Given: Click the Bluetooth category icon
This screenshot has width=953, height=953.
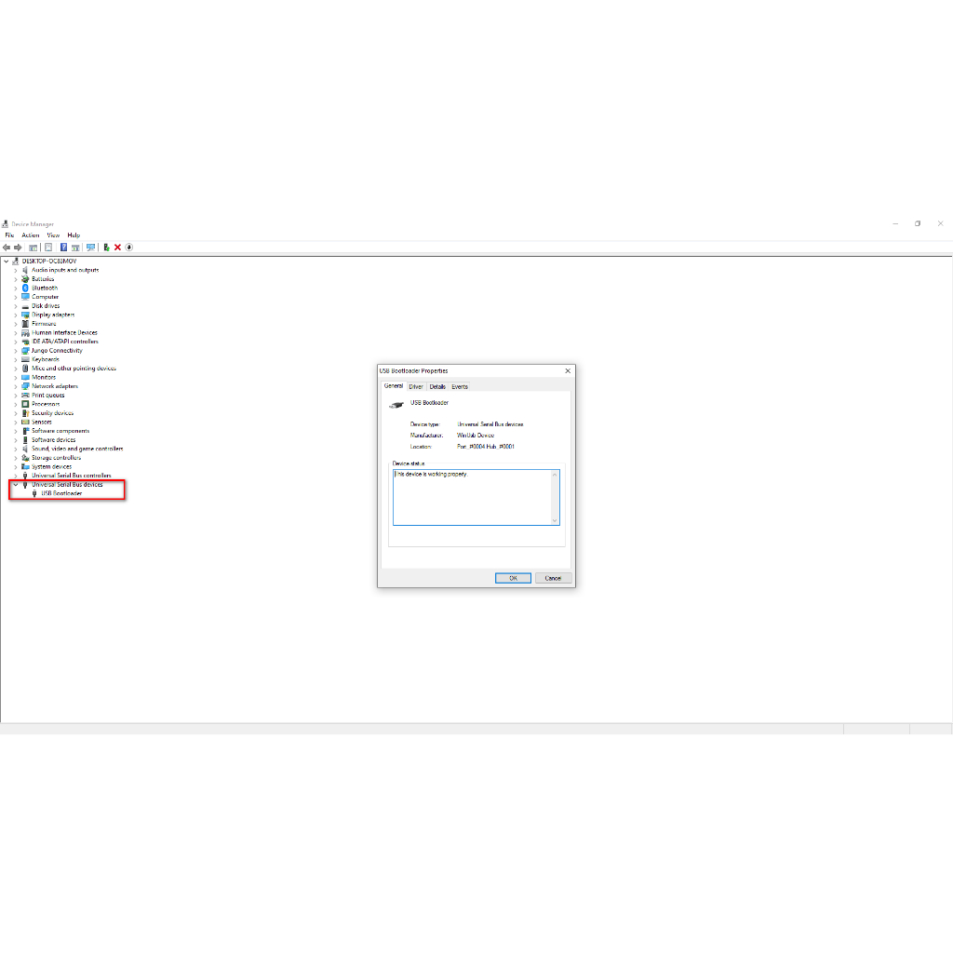Looking at the screenshot, I should point(25,288).
